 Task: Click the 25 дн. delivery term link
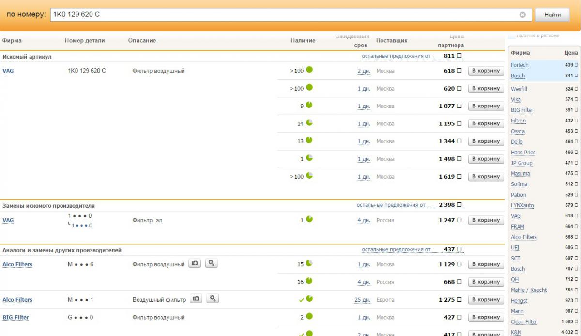[x=363, y=300]
